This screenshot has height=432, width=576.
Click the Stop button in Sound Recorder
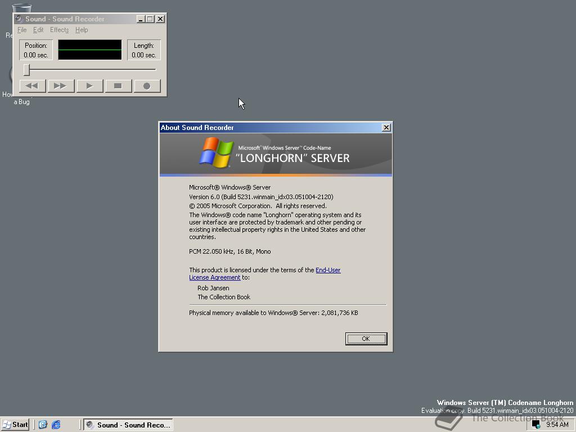click(118, 86)
